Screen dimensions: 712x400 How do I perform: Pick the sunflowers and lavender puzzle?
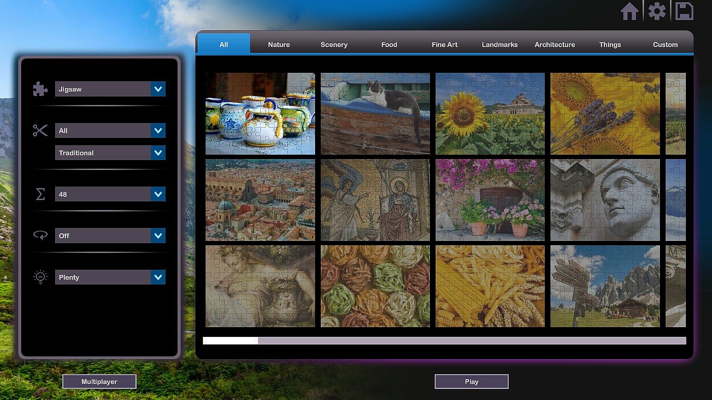point(605,114)
